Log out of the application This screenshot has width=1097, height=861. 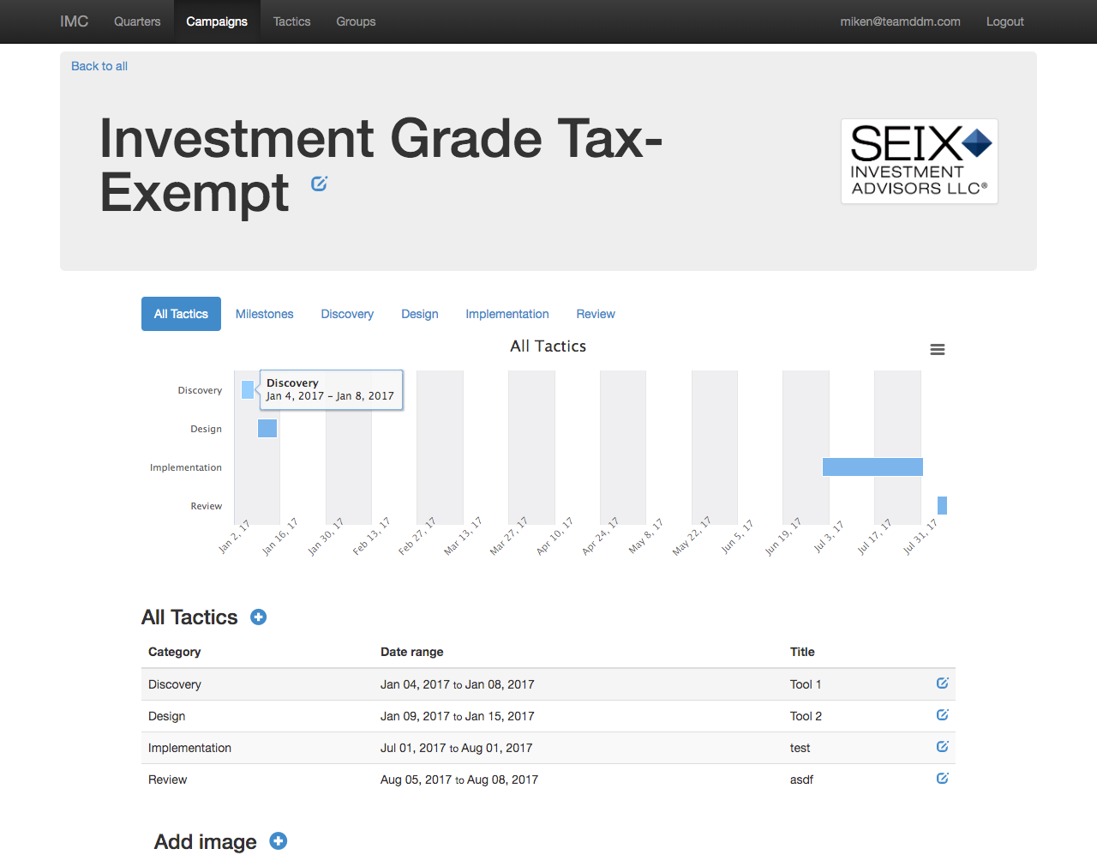pos(1004,21)
